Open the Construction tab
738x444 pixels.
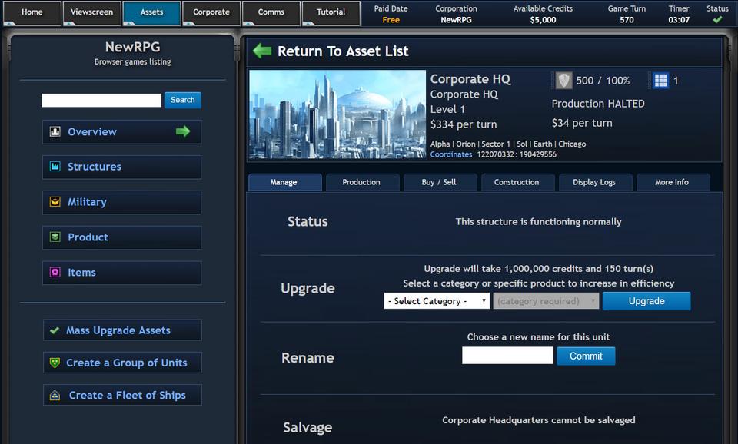pyautogui.click(x=517, y=182)
